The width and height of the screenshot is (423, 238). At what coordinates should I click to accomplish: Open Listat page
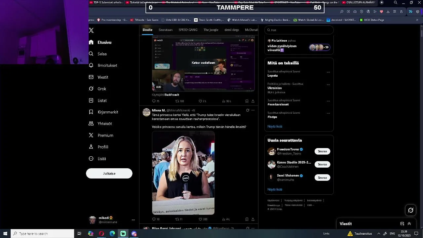point(98,100)
